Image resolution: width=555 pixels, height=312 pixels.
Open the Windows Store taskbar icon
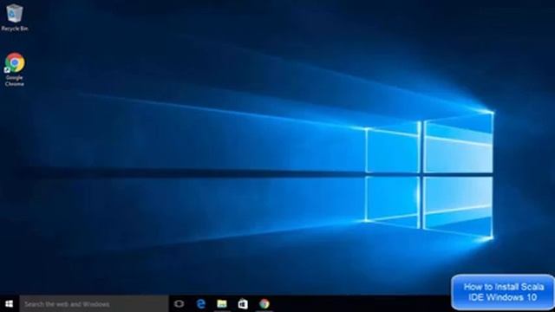[243, 304]
